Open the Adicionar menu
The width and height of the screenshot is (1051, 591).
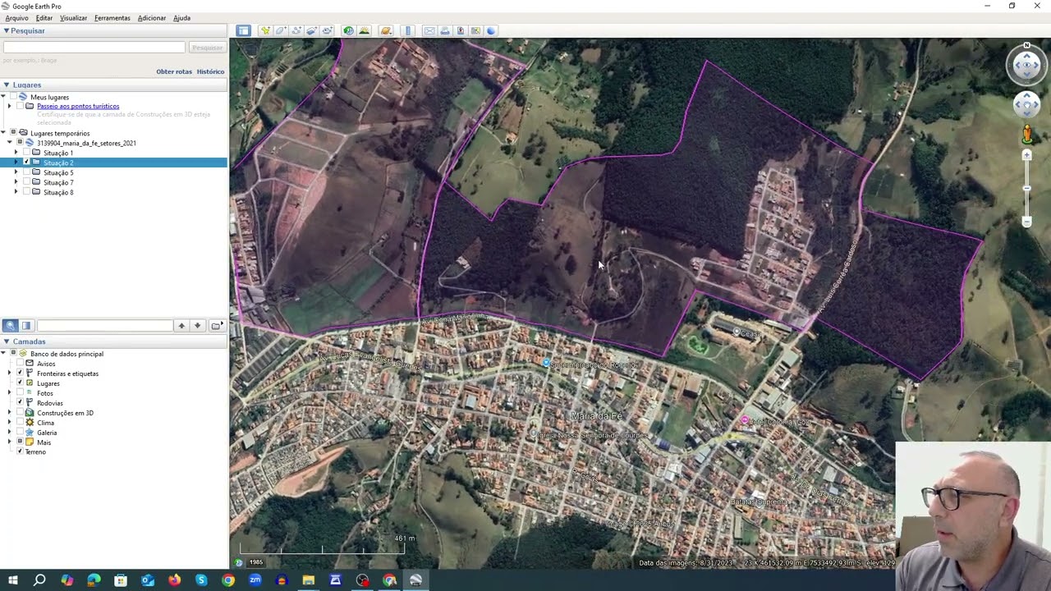[152, 18]
